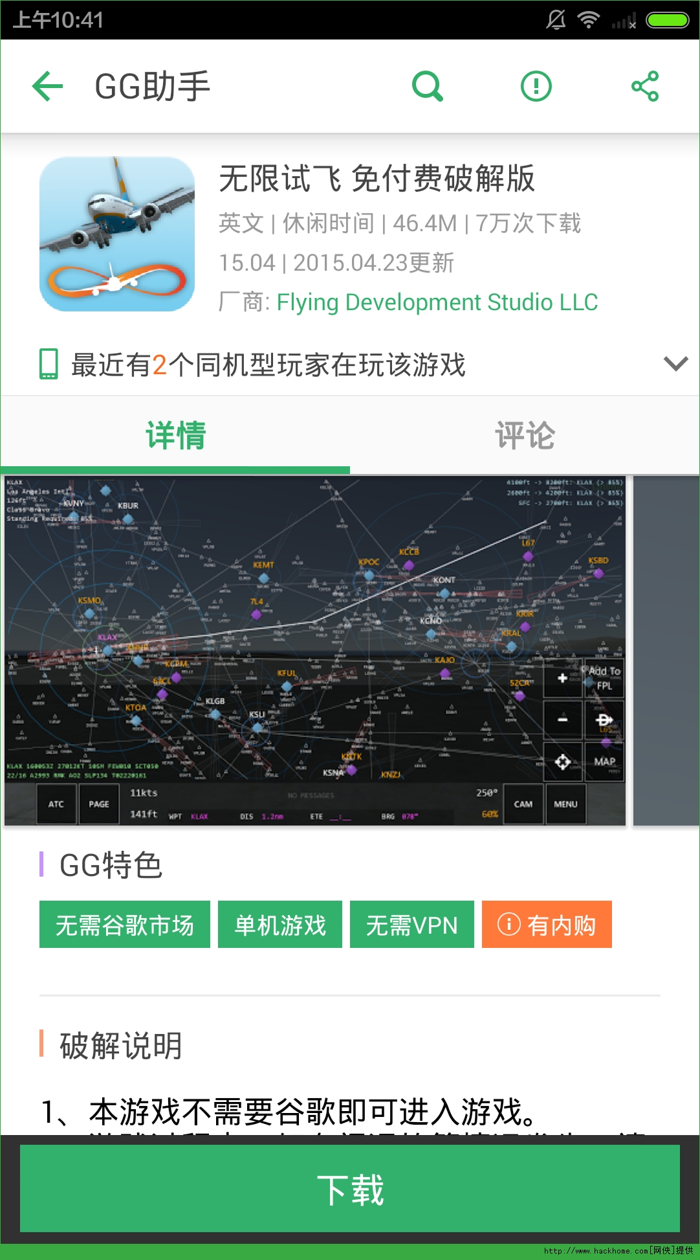The image size is (700, 1260).
Task: Switch to the 评论 tab
Action: pyautogui.click(x=525, y=435)
